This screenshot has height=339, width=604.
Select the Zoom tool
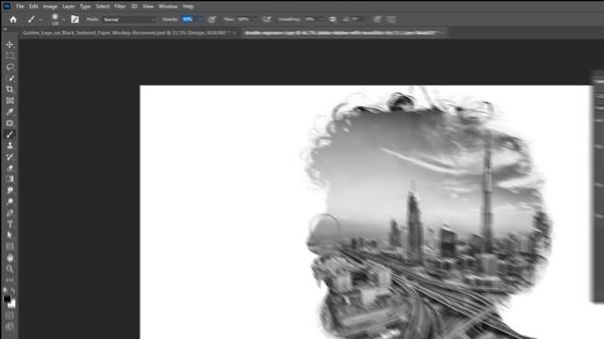pos(10,268)
